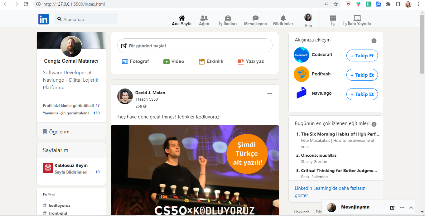Open Critical Thinking for Better Judgment course
The height and width of the screenshot is (216, 425).
(x=339, y=170)
